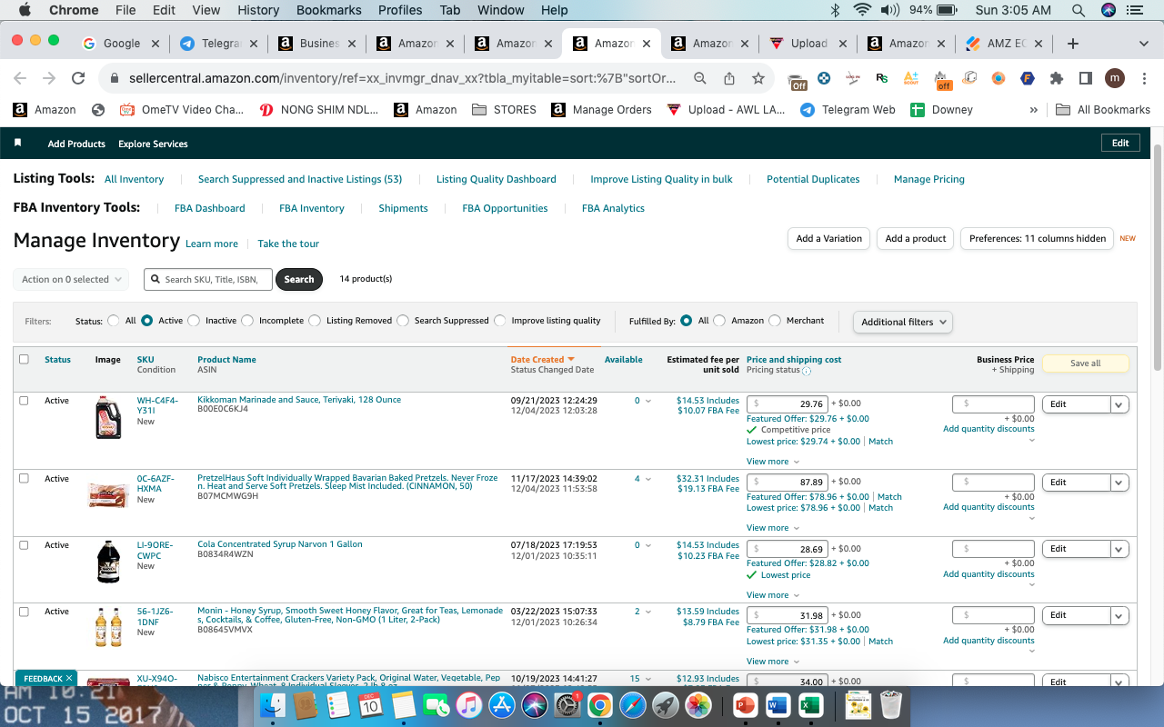Click the zoom magnifier icon in address bar
The height and width of the screenshot is (727, 1164).
700,79
